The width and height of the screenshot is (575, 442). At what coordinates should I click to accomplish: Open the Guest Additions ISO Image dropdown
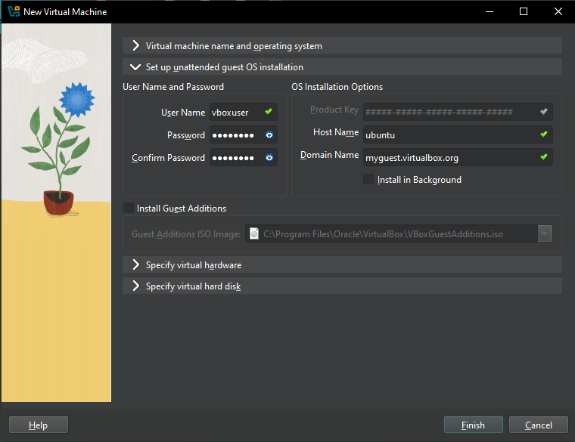tap(545, 234)
